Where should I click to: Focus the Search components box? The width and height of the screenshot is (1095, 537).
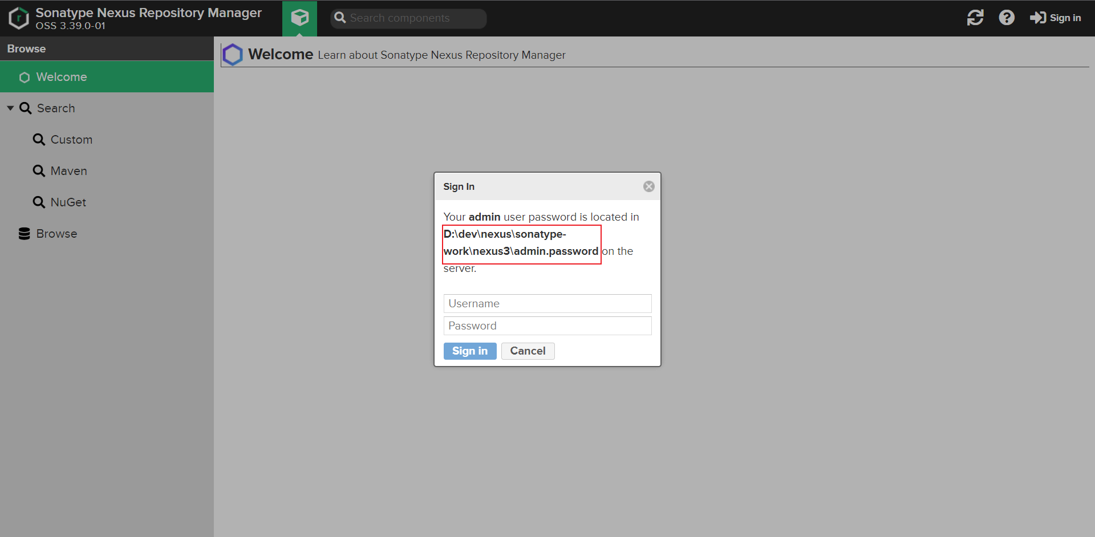click(408, 18)
